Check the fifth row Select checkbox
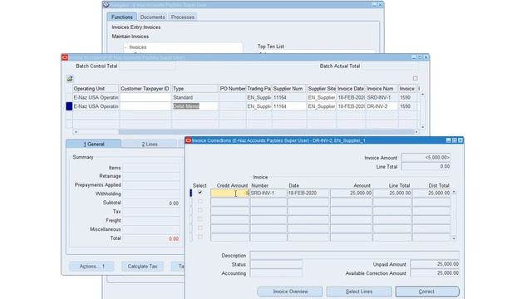Image resolution: width=532 pixels, height=299 pixels. pyautogui.click(x=200, y=228)
